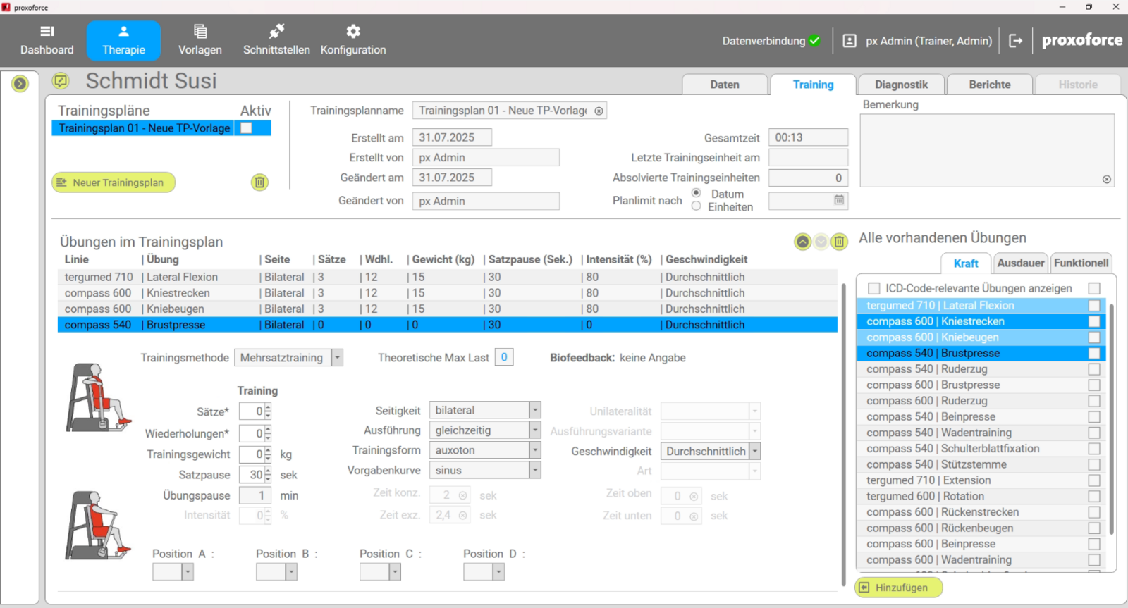1128x608 pixels.
Task: Open the Geschwindigkeit dropdown
Action: (755, 451)
